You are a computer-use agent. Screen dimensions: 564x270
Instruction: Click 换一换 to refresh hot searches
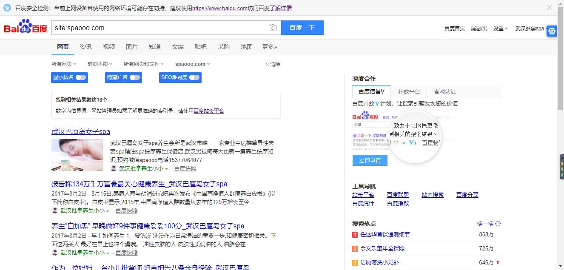(x=485, y=224)
